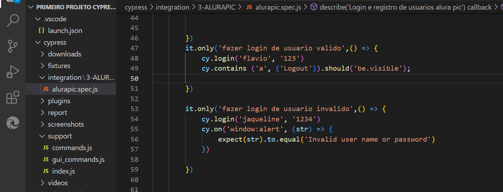Open the Edge browser tools icon

point(13,123)
